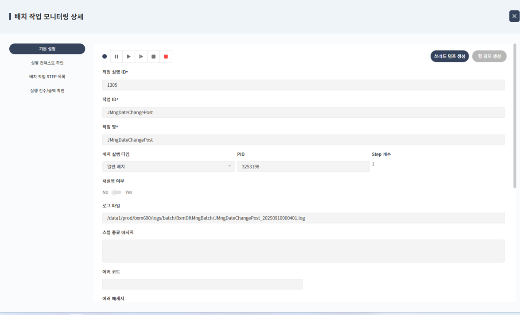Close the batch monitoring detail dialog
Image resolution: width=520 pixels, height=315 pixels.
514,16
